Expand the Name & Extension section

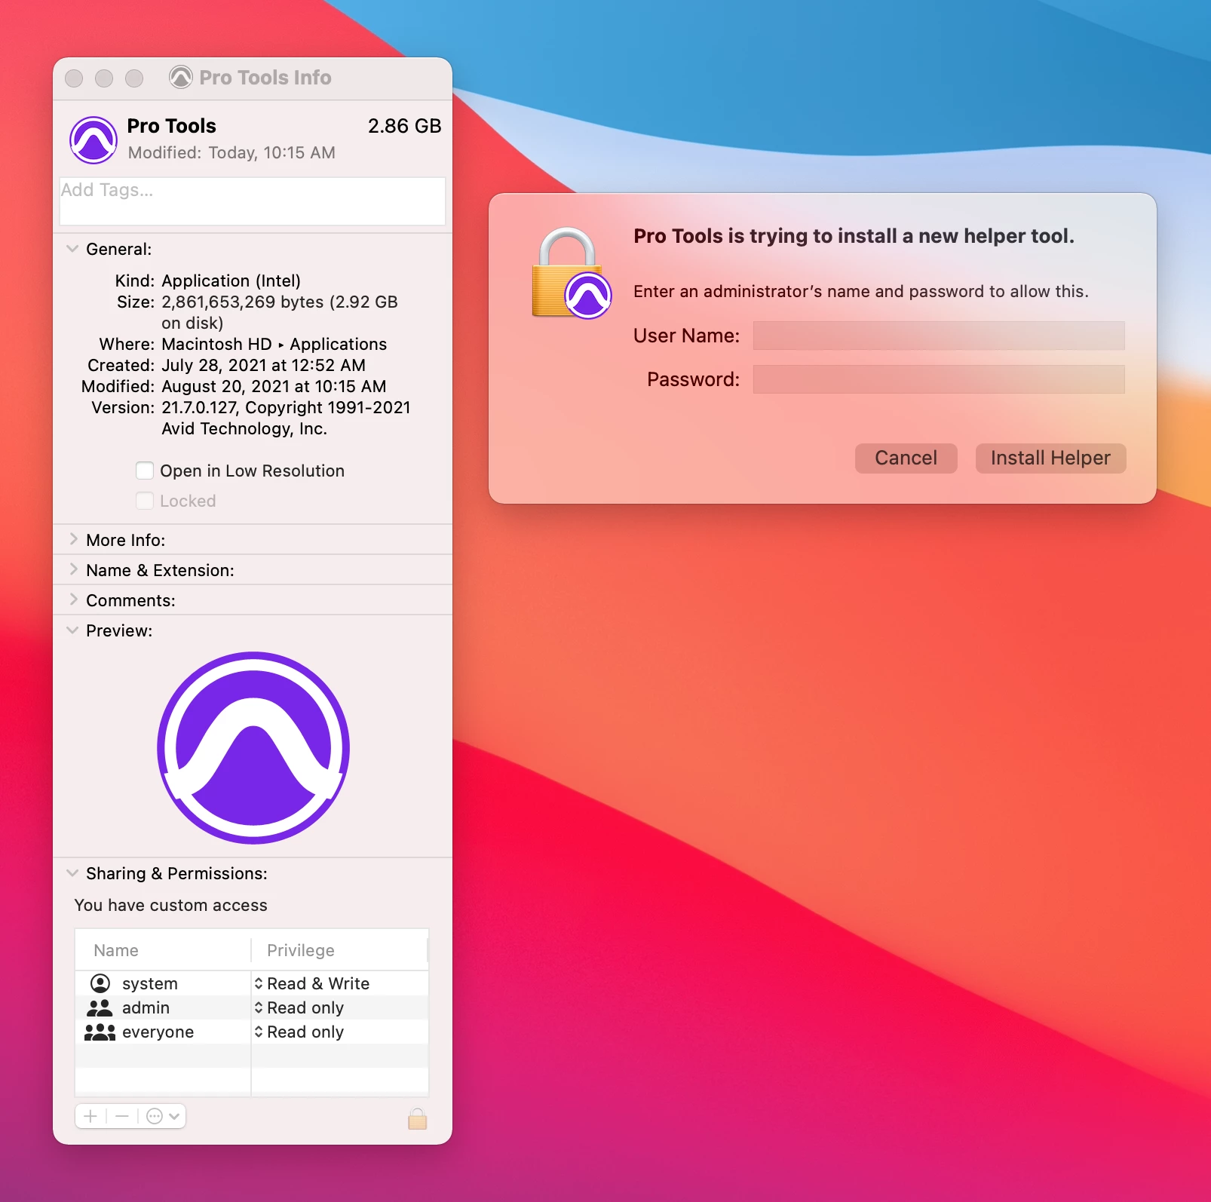pos(73,569)
